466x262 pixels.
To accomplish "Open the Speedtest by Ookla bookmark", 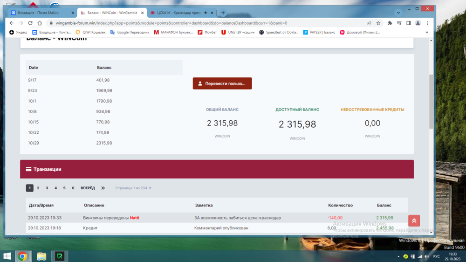I will [x=278, y=32].
